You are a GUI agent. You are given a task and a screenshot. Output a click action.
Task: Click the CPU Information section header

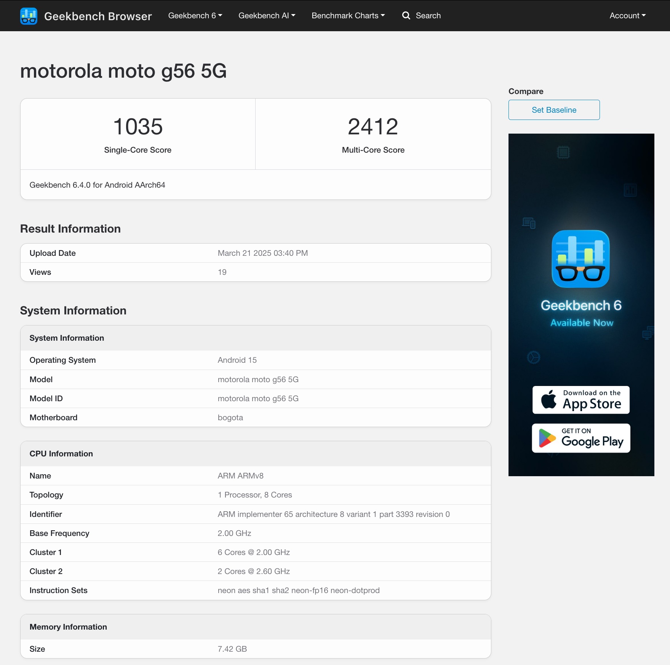61,454
